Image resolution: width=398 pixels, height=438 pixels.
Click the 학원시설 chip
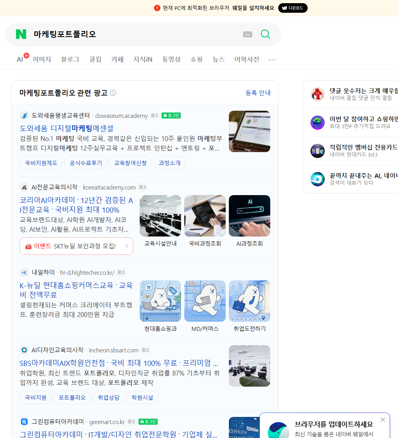click(142, 397)
